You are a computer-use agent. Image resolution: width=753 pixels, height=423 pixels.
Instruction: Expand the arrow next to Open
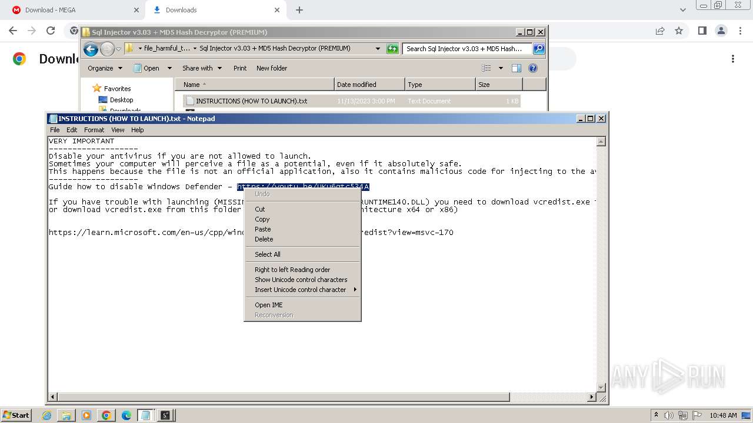pos(169,68)
